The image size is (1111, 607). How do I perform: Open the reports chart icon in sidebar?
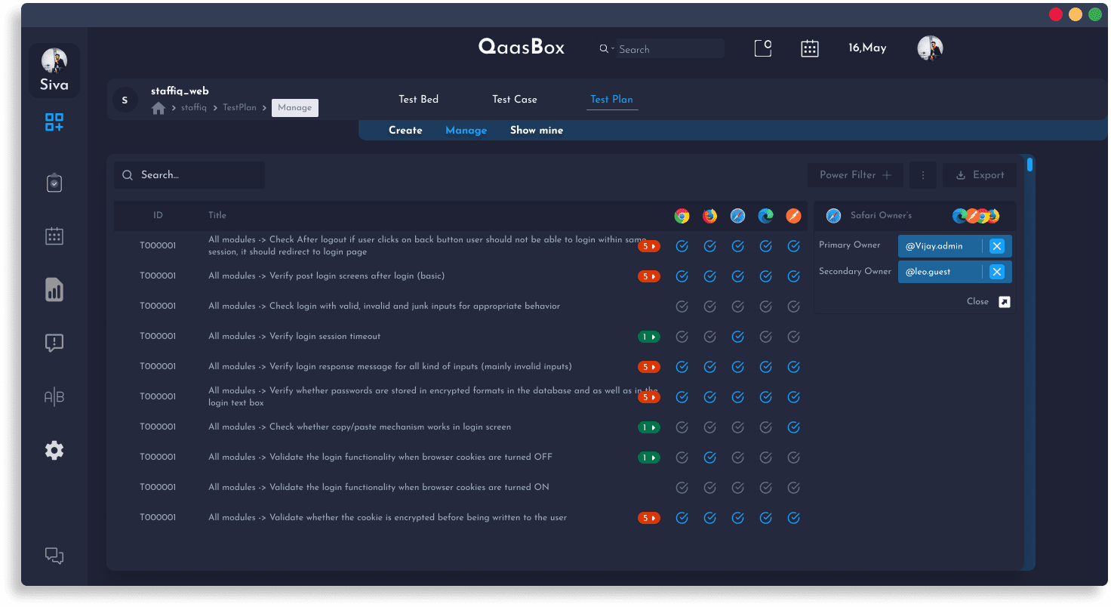pyautogui.click(x=54, y=290)
